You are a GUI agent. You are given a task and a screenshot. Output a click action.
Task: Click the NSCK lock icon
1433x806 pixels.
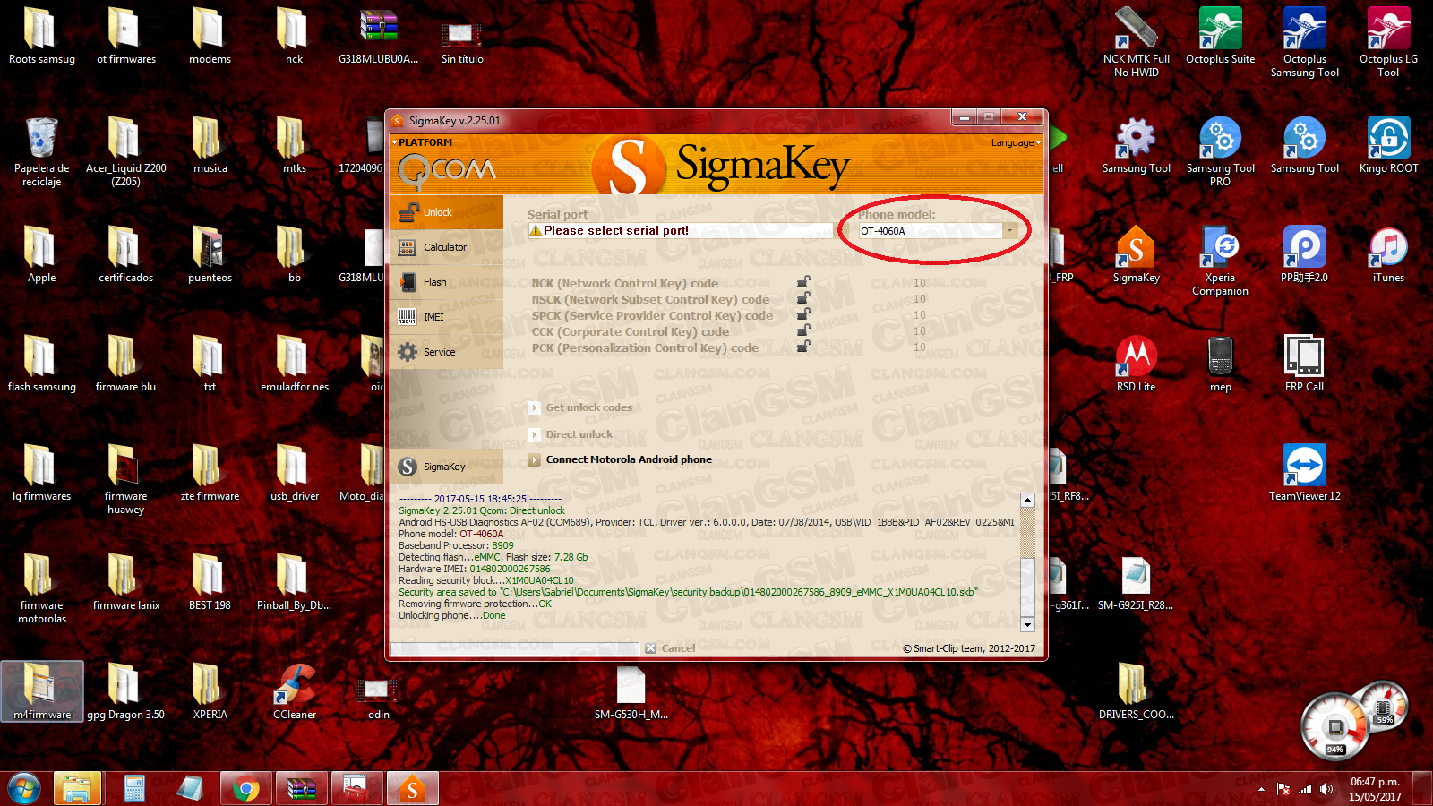803,298
